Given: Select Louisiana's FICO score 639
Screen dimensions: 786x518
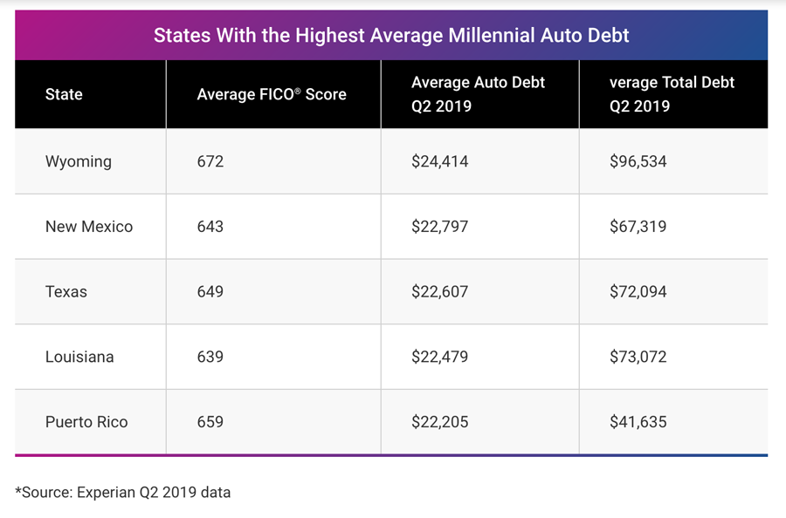Looking at the screenshot, I should (x=210, y=357).
